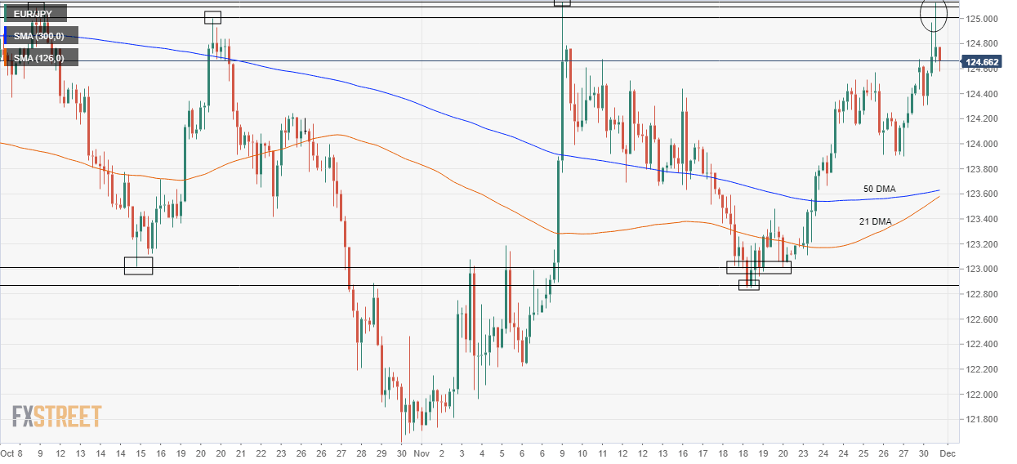Viewport: 1017px width, 464px height.
Task: Select the wide rectangle annotation at 123.000 support
Action: [x=758, y=267]
